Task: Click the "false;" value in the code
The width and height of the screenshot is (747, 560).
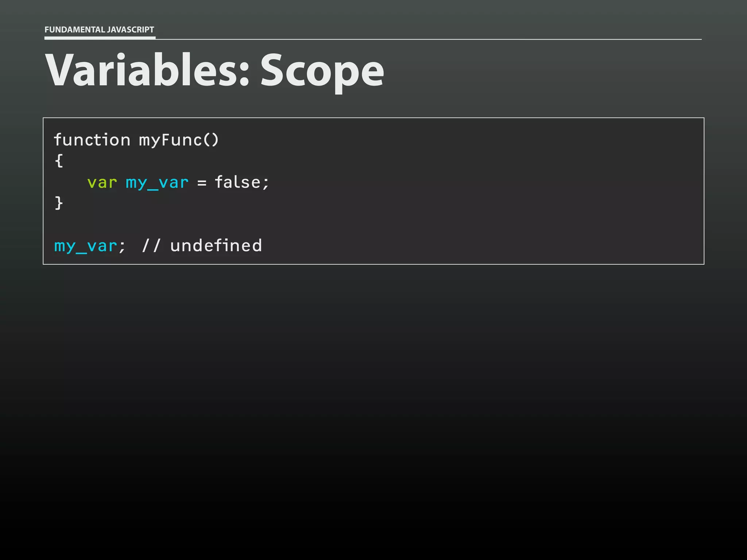Action: [242, 182]
